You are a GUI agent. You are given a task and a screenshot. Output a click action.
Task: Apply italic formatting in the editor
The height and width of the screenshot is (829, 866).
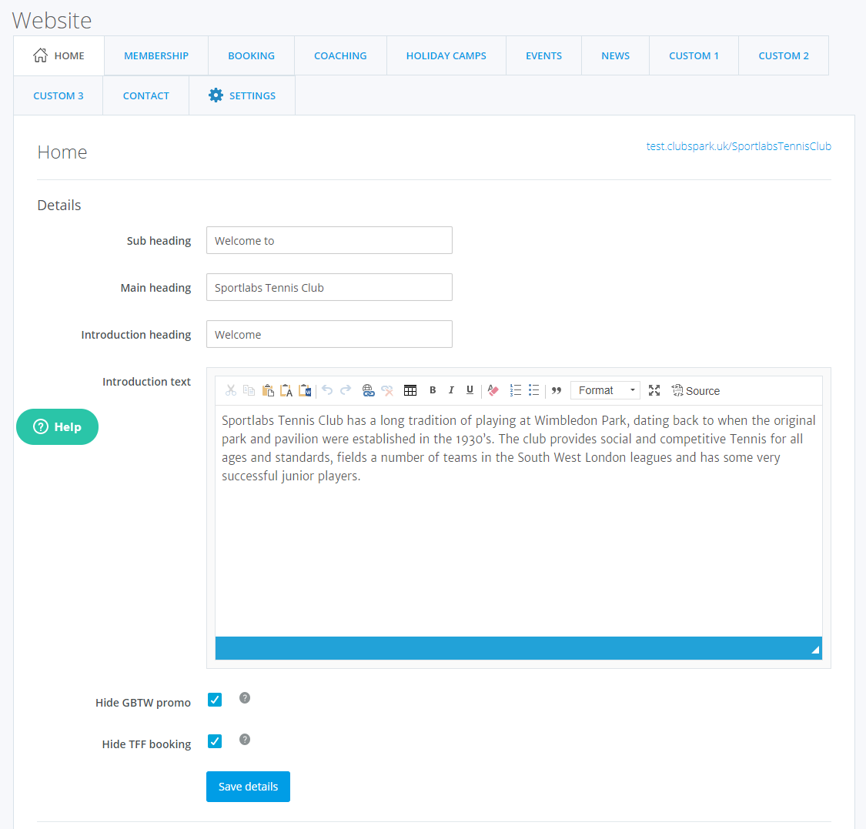click(x=451, y=390)
